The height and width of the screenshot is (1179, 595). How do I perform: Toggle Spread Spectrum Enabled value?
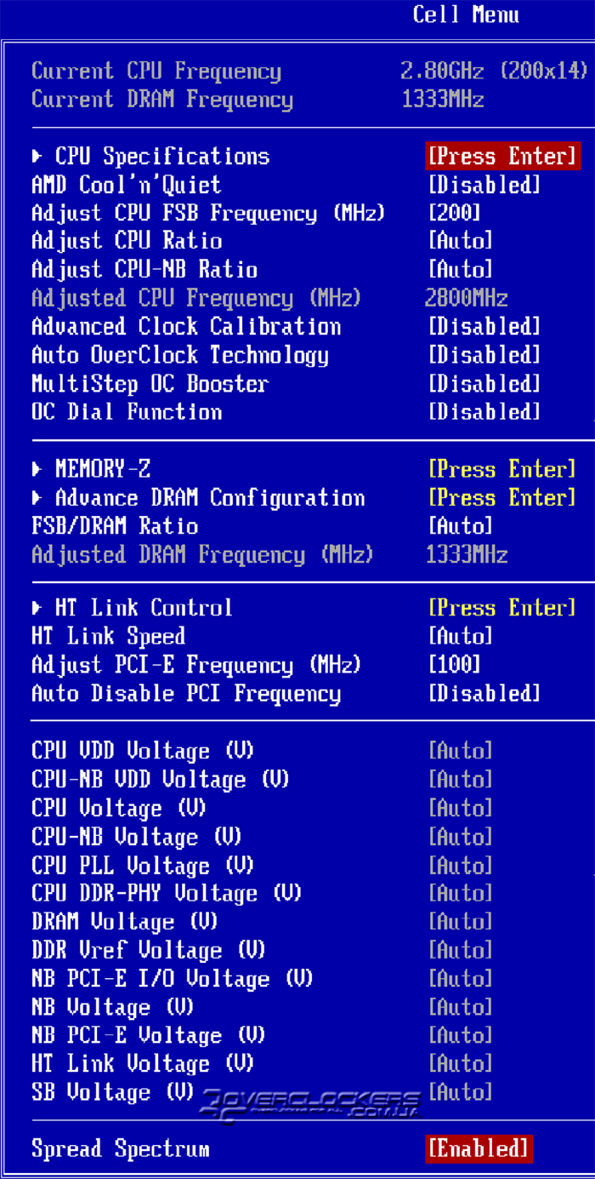point(479,1148)
